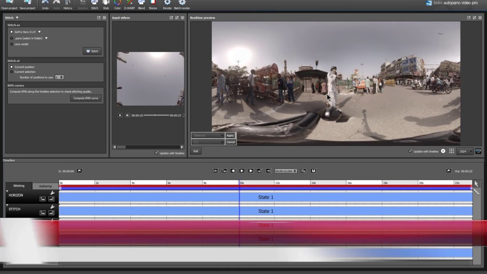The image size is (487, 274).
Task: Select Current selection radio option
Action: pyautogui.click(x=11, y=72)
